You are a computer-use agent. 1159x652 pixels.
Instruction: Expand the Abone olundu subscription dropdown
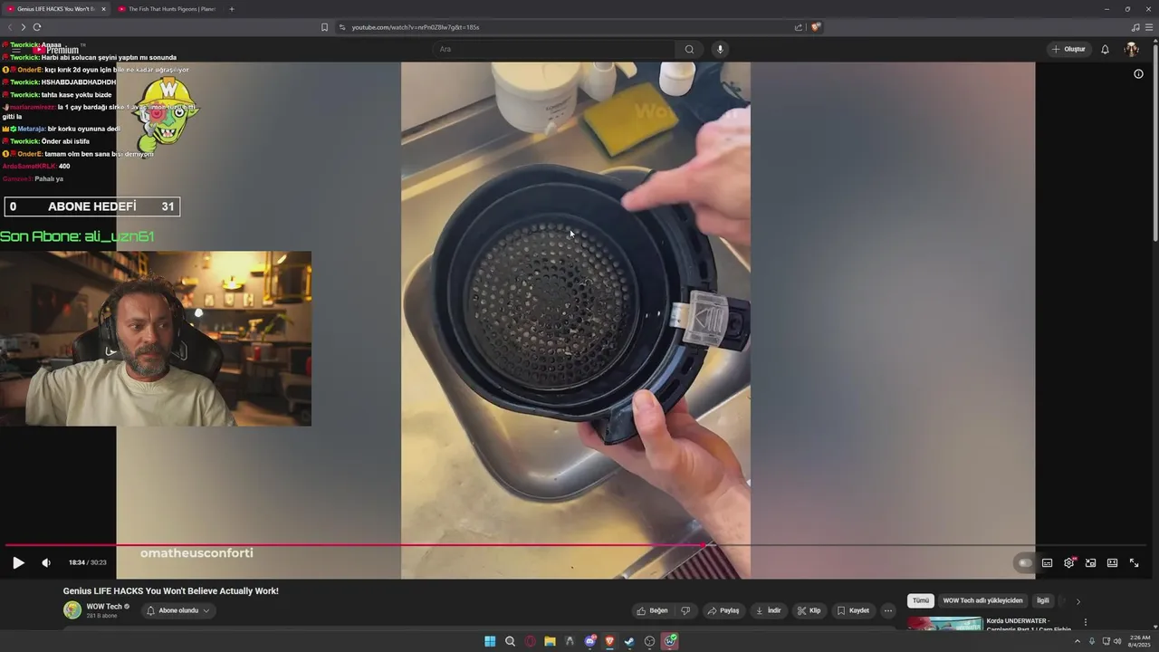pos(178,610)
